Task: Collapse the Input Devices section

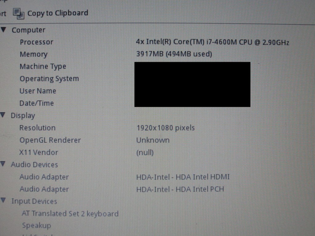Action: (x=3, y=200)
